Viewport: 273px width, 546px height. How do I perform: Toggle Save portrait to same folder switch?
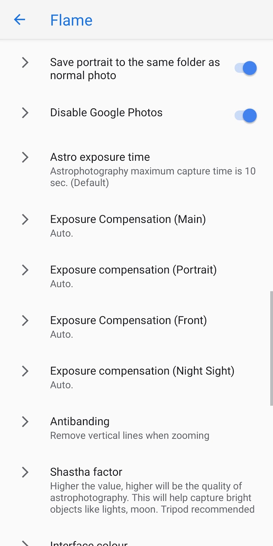click(246, 68)
